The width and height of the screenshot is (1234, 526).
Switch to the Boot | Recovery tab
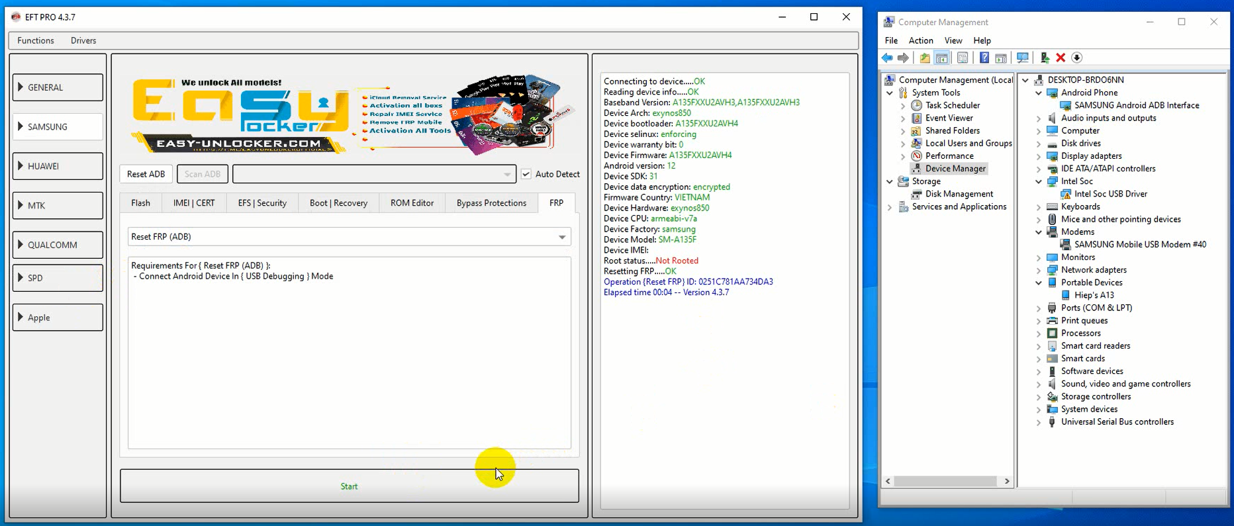338,203
